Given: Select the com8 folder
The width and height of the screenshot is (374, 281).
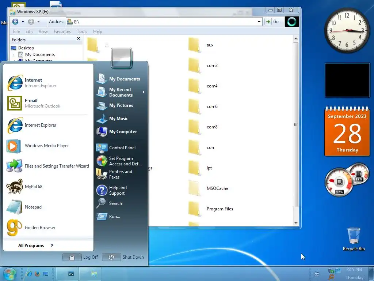Looking at the screenshot, I should [x=203, y=127].
